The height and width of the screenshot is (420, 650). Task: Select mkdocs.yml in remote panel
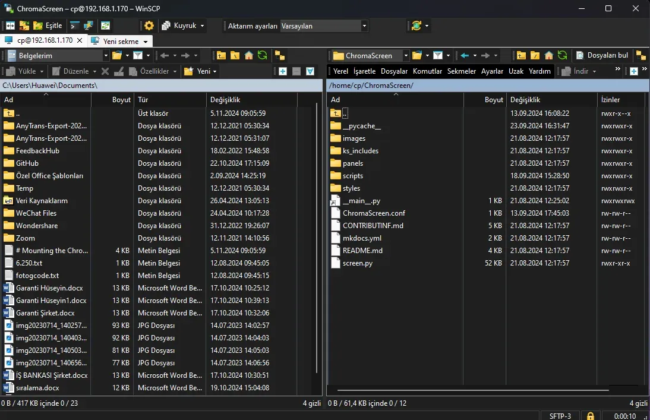pyautogui.click(x=362, y=238)
